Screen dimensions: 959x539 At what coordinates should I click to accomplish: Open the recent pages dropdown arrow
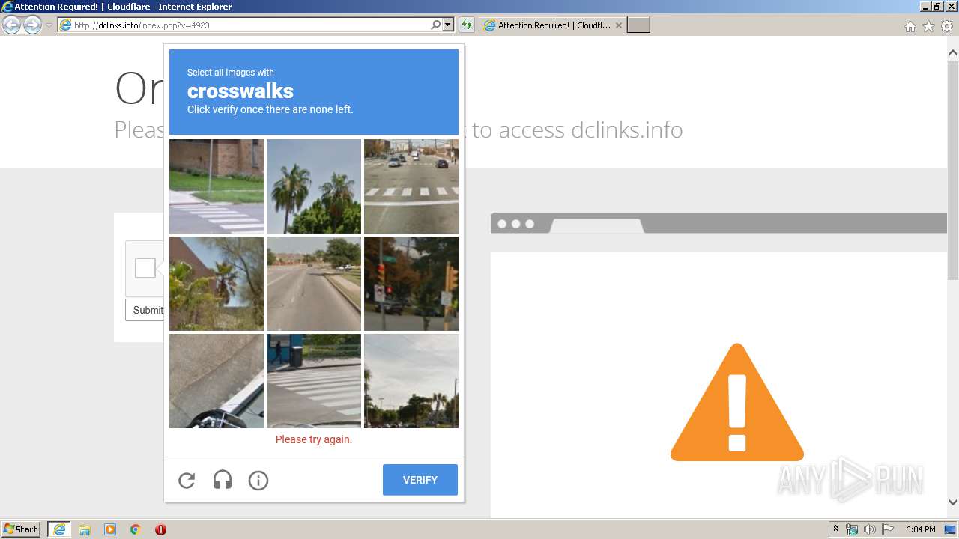point(49,25)
